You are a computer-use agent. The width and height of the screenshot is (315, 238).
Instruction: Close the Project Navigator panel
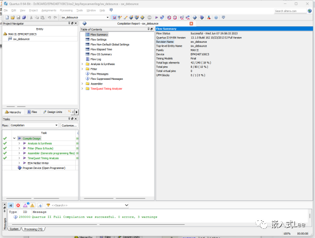click(76, 23)
